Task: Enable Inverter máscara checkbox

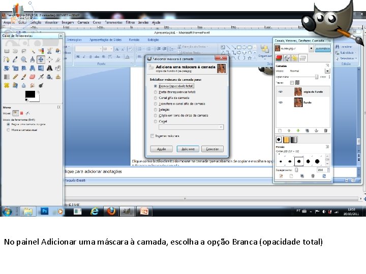Action: (152, 136)
